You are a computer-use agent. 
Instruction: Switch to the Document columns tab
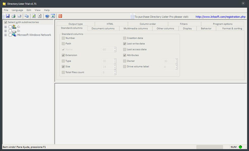point(103,29)
